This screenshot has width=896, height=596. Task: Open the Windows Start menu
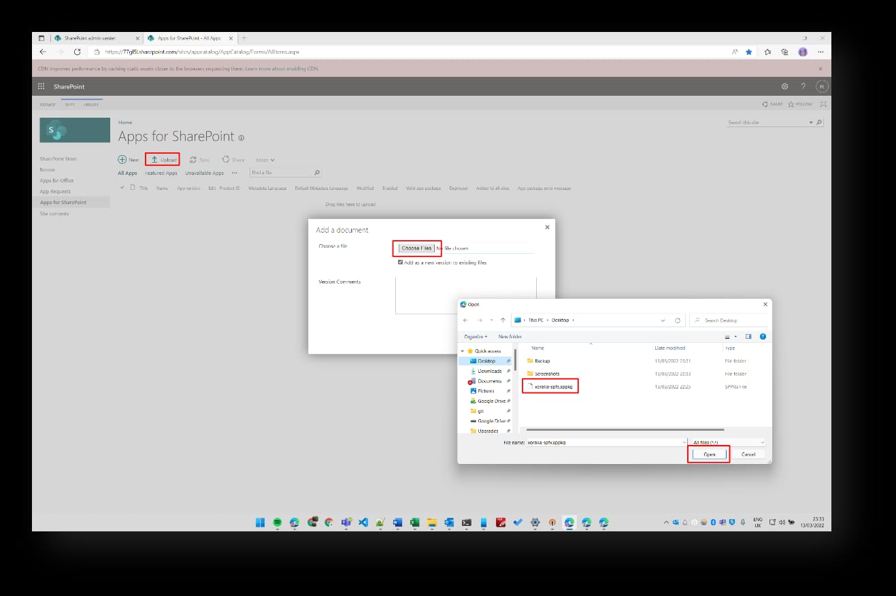click(x=261, y=523)
